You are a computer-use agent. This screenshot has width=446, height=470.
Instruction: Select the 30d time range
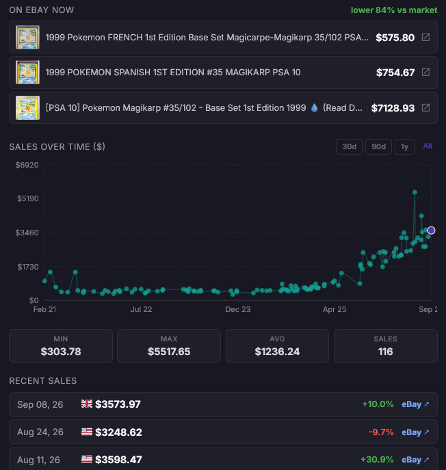tap(349, 146)
